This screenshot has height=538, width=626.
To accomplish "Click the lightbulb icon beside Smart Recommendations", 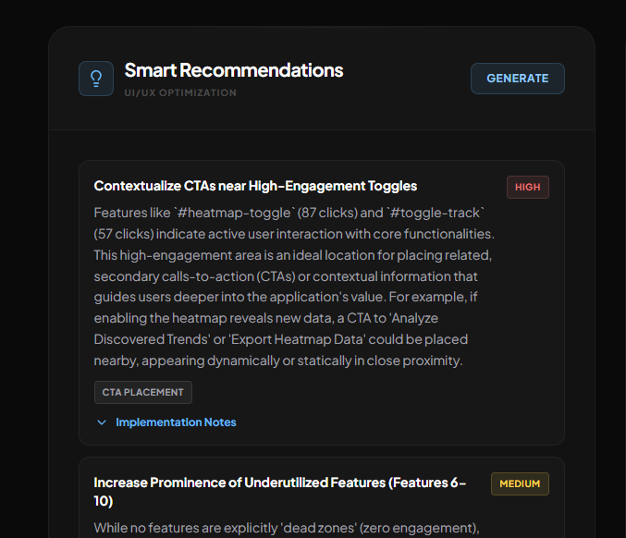I will [x=96, y=79].
